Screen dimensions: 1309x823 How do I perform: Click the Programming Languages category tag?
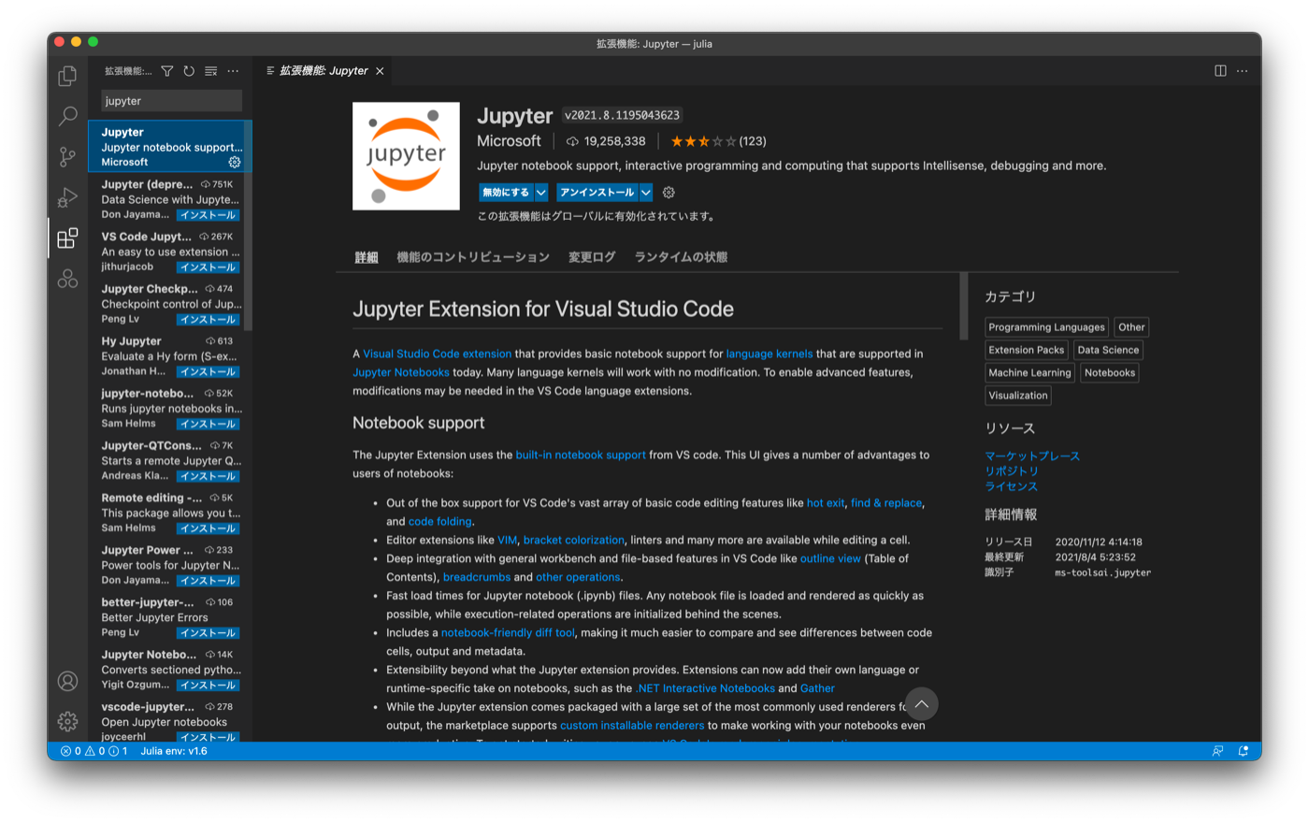(x=1046, y=327)
